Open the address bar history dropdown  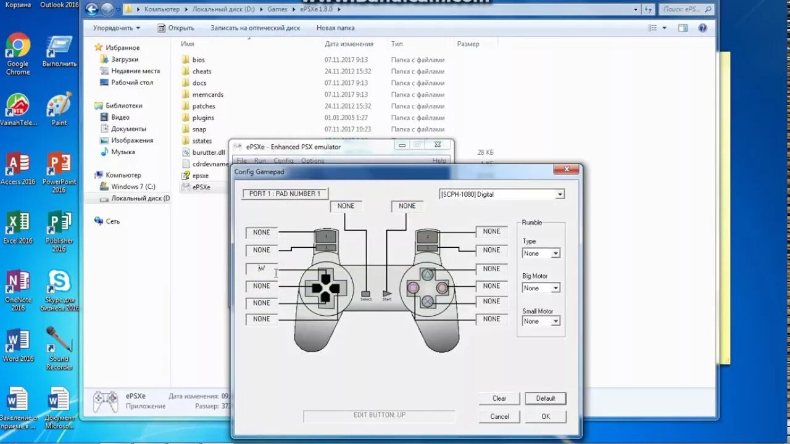637,9
